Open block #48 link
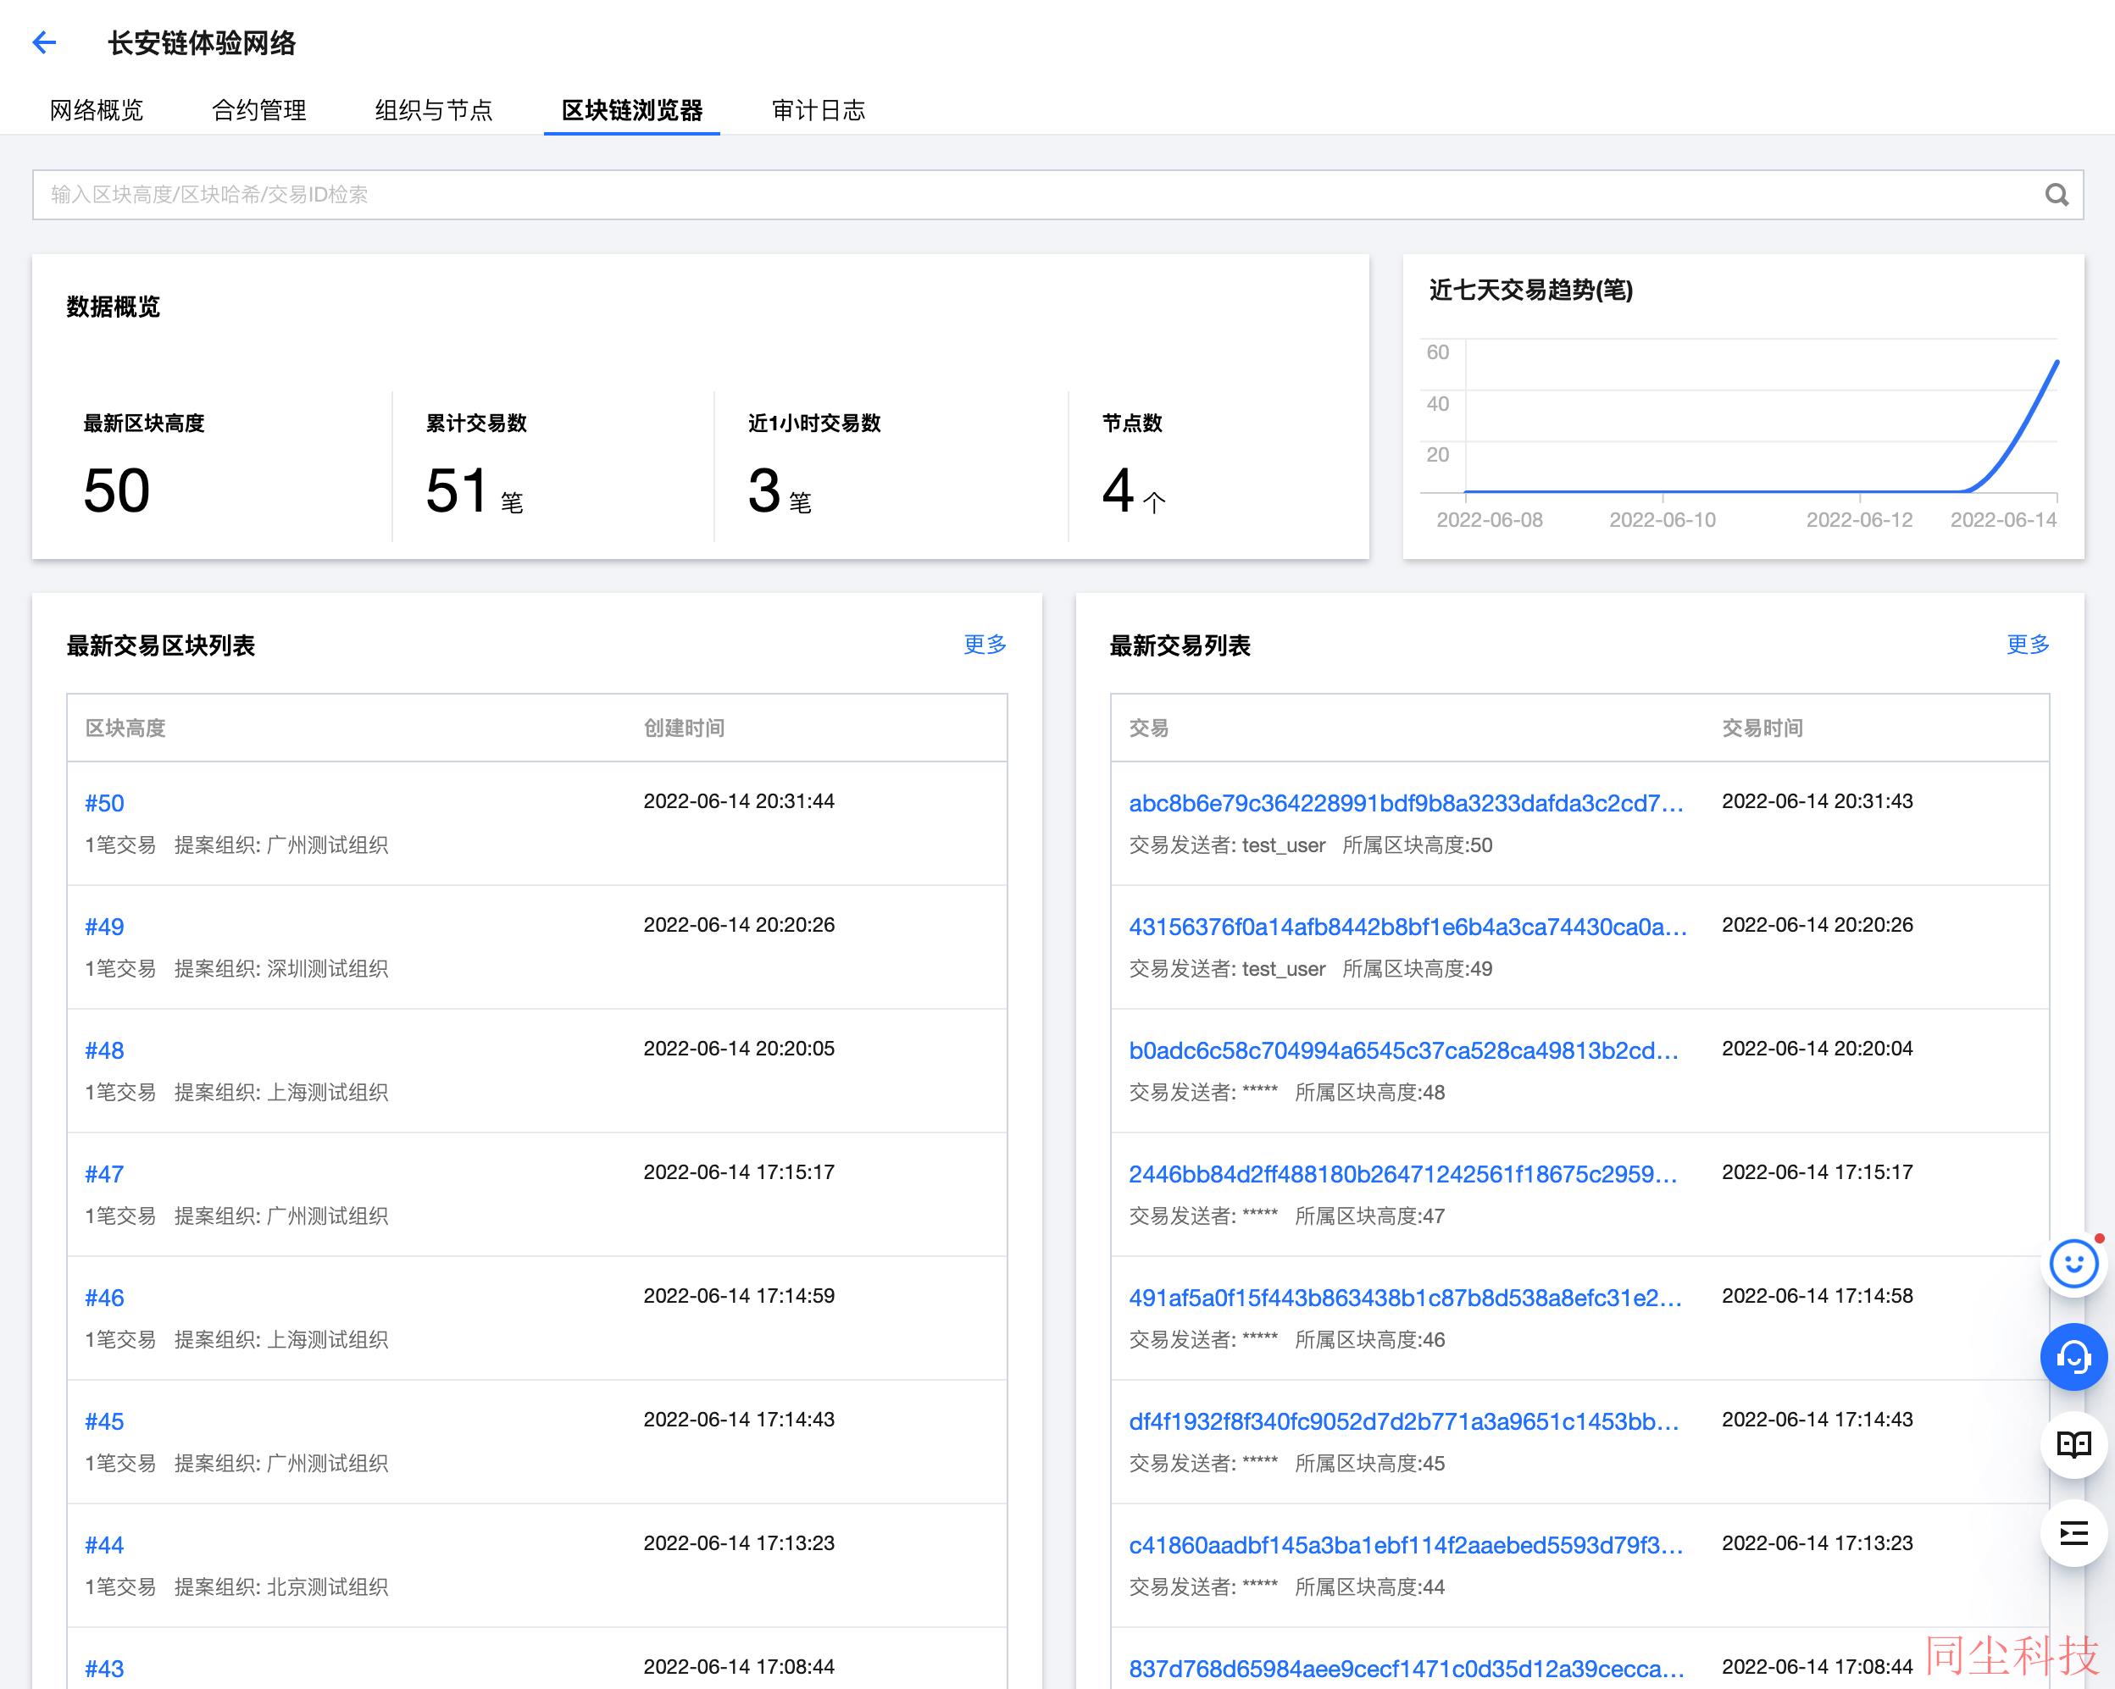 [x=104, y=1050]
